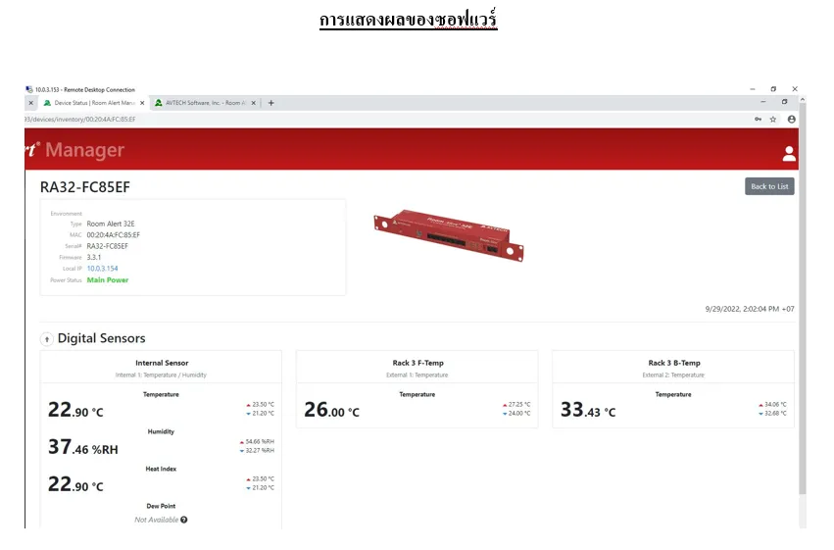
Task: Open the 10.0.3.154 local IP link
Action: coord(102,268)
